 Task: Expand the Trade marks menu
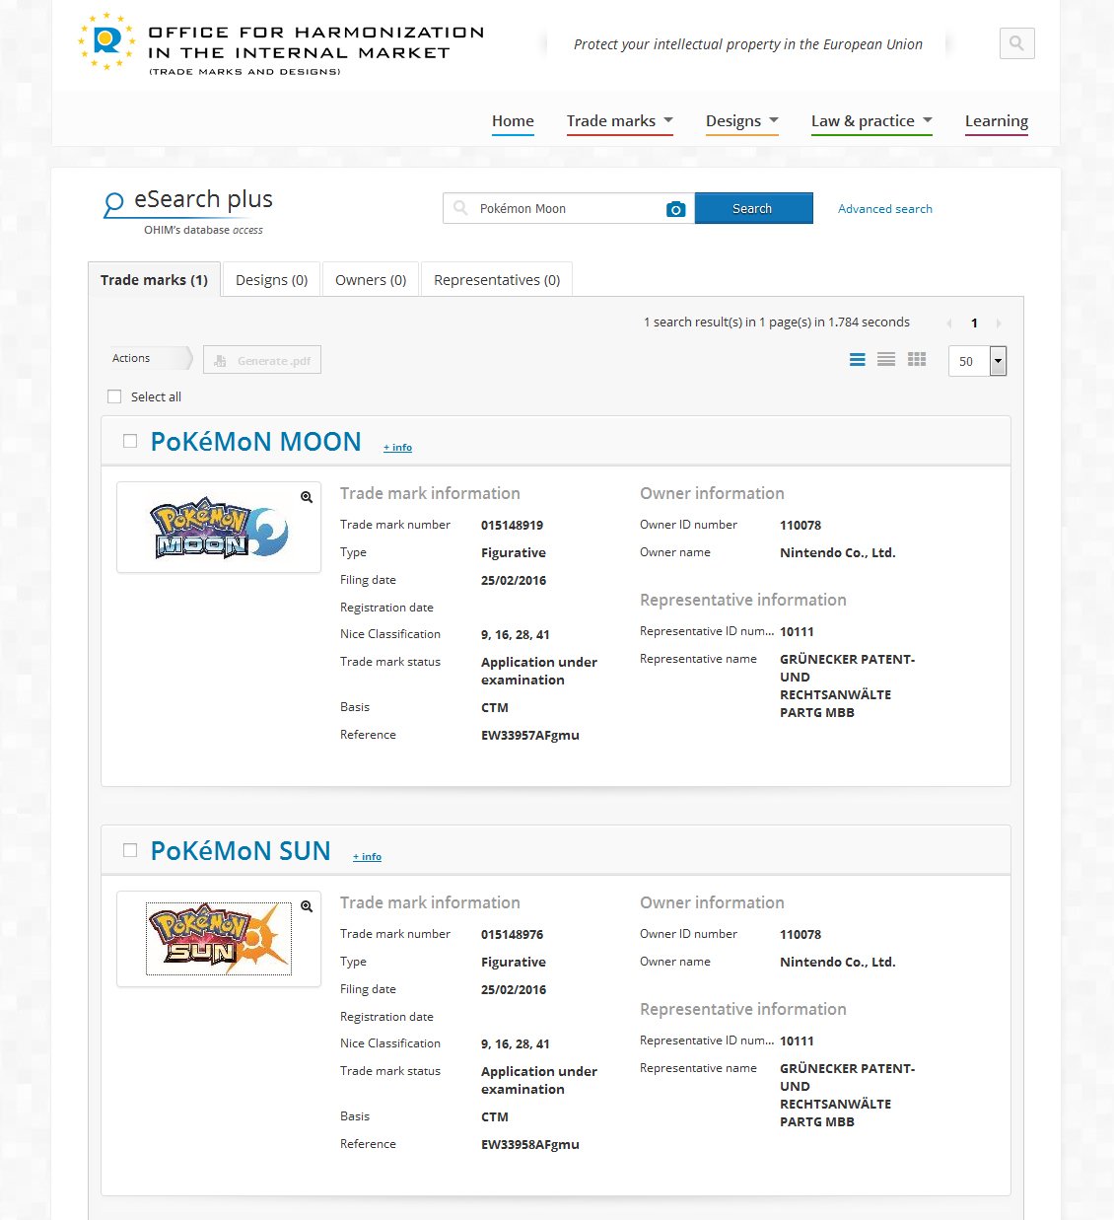[619, 121]
